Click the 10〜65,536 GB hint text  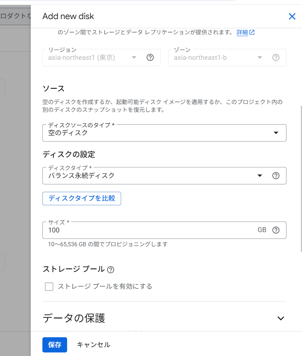(108, 244)
